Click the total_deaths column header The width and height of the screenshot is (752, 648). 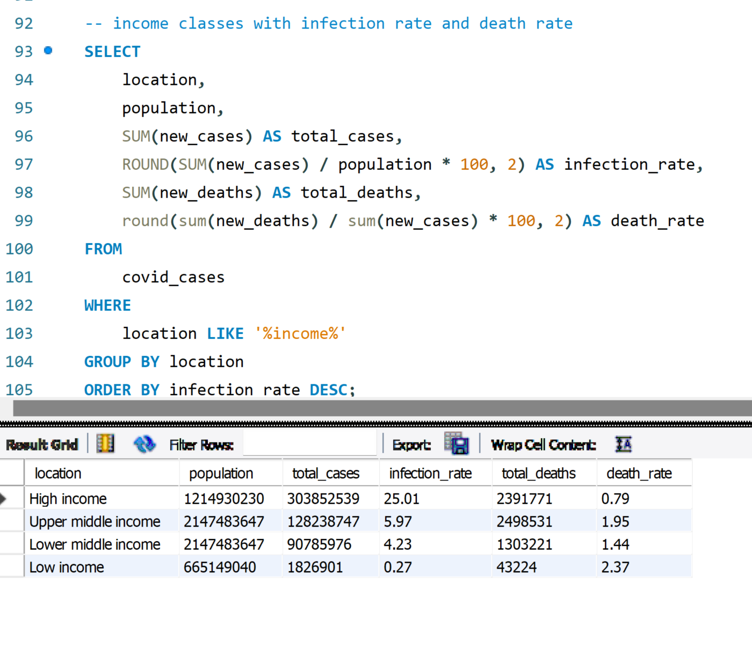point(538,473)
